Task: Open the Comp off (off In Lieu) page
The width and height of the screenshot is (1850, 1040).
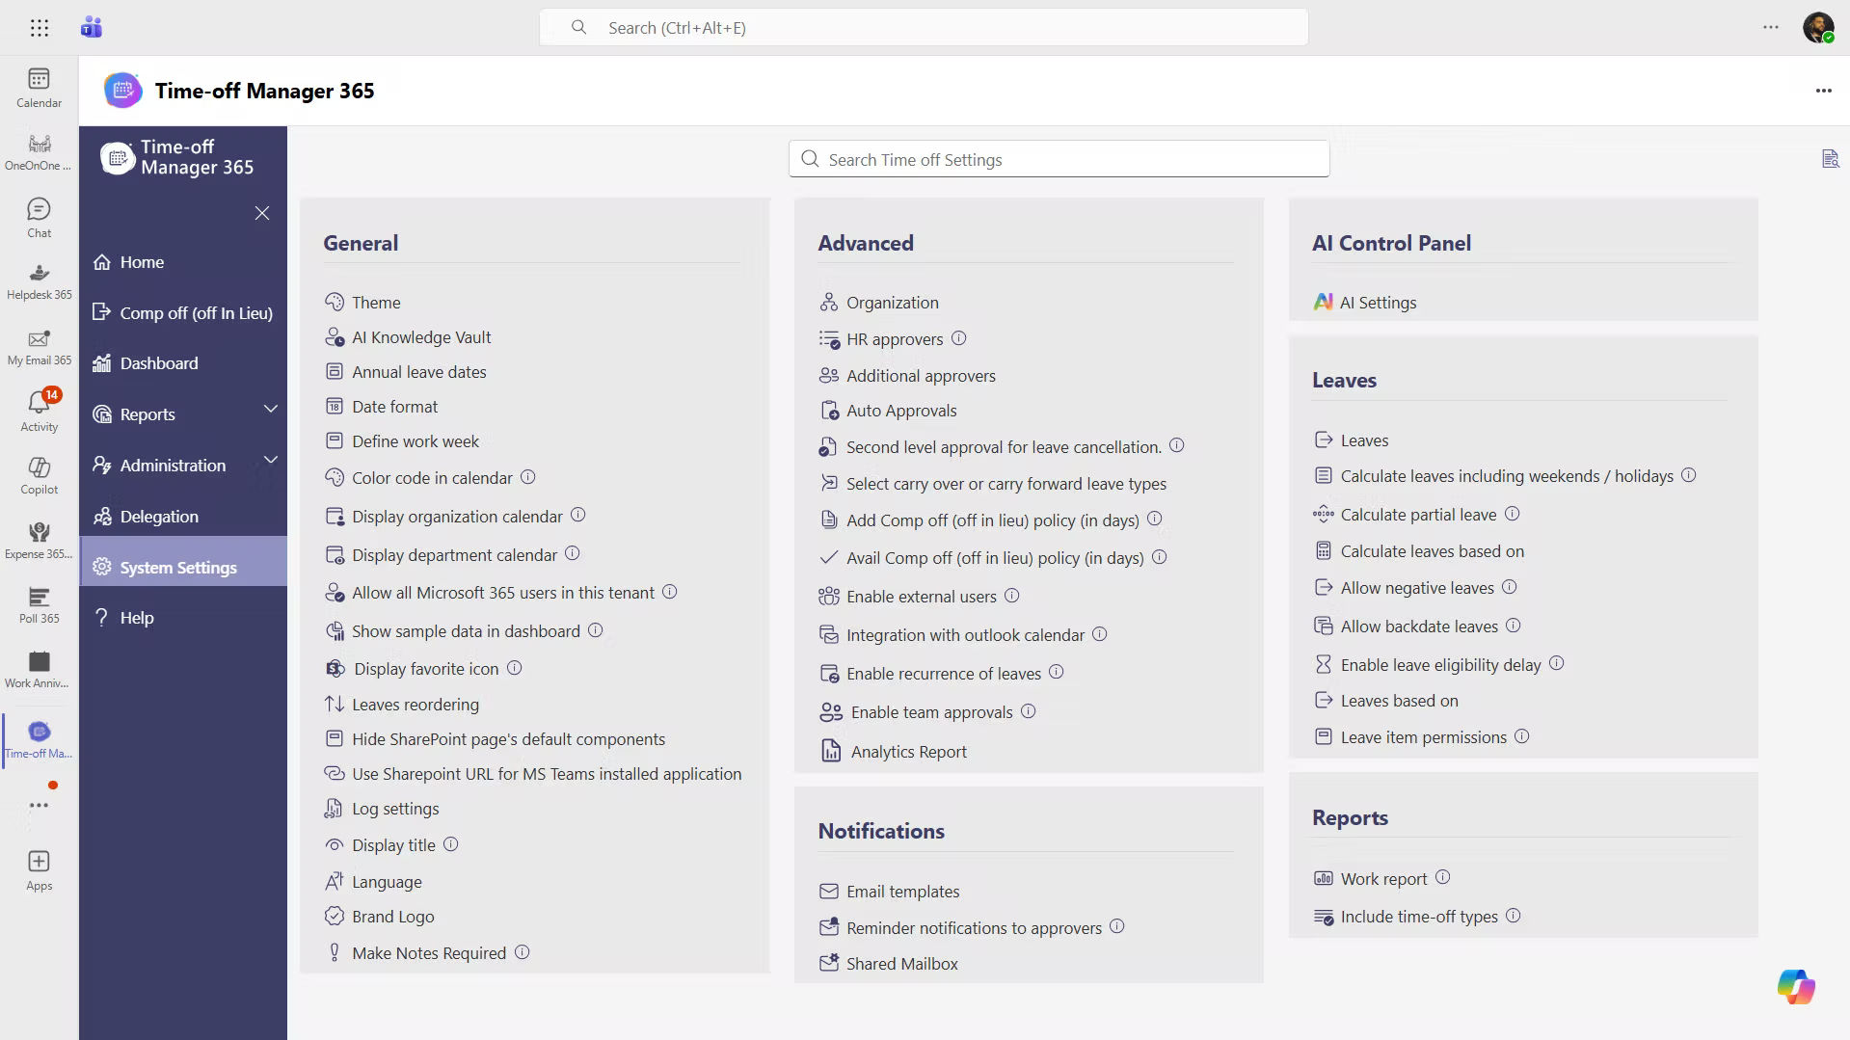Action: (196, 313)
